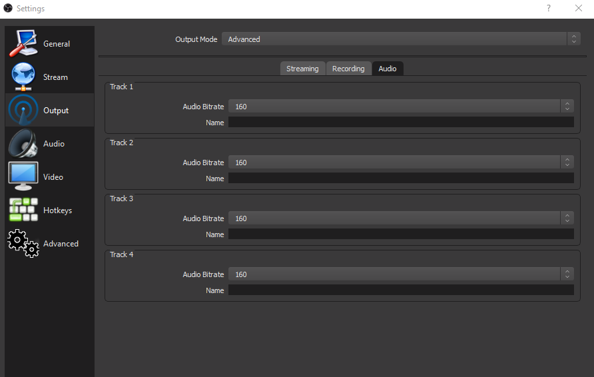Open Track 3 Audio Bitrate dropdown

coord(401,218)
